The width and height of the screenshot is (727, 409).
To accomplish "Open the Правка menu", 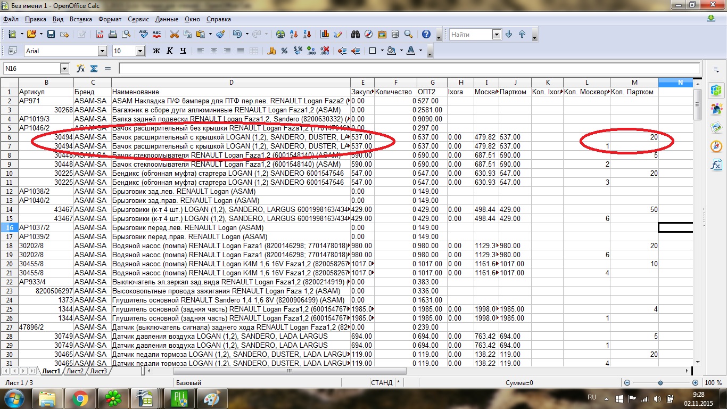I will [x=36, y=19].
